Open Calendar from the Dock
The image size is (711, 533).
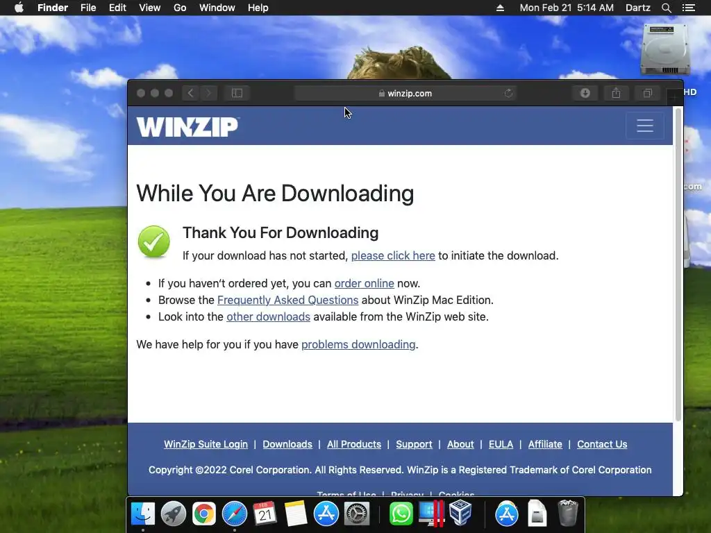point(265,514)
